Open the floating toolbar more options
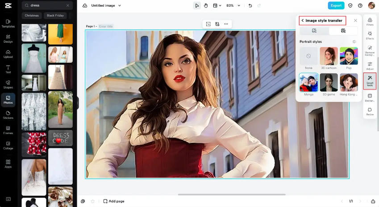 (226, 24)
